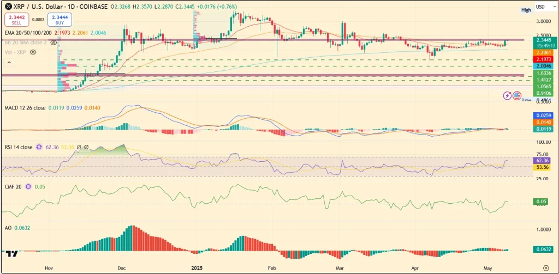Open the XRP / U.S. Dollar symbol title
The height and width of the screenshot is (274, 559).
click(60, 7)
